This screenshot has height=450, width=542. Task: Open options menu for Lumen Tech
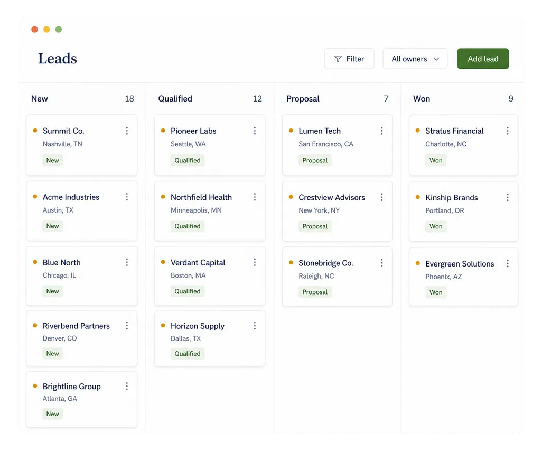coord(381,131)
